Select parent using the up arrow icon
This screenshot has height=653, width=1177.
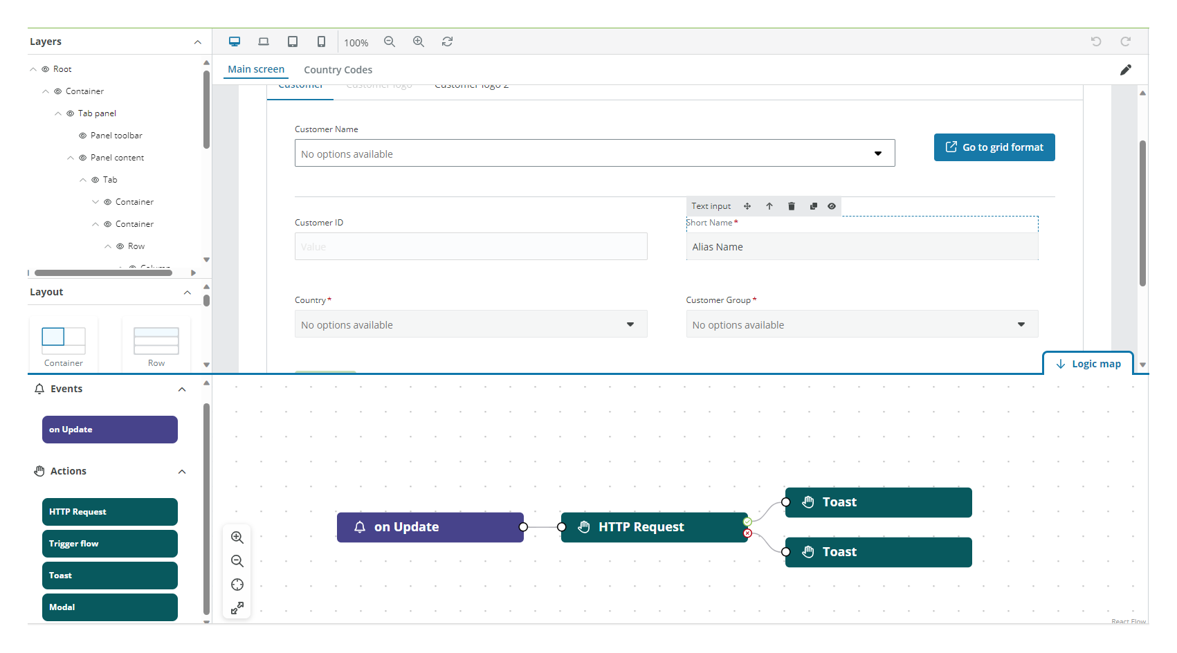(x=769, y=206)
